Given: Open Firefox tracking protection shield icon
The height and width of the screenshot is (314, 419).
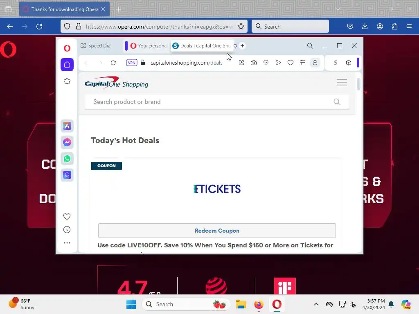Looking at the screenshot, I should [67, 27].
